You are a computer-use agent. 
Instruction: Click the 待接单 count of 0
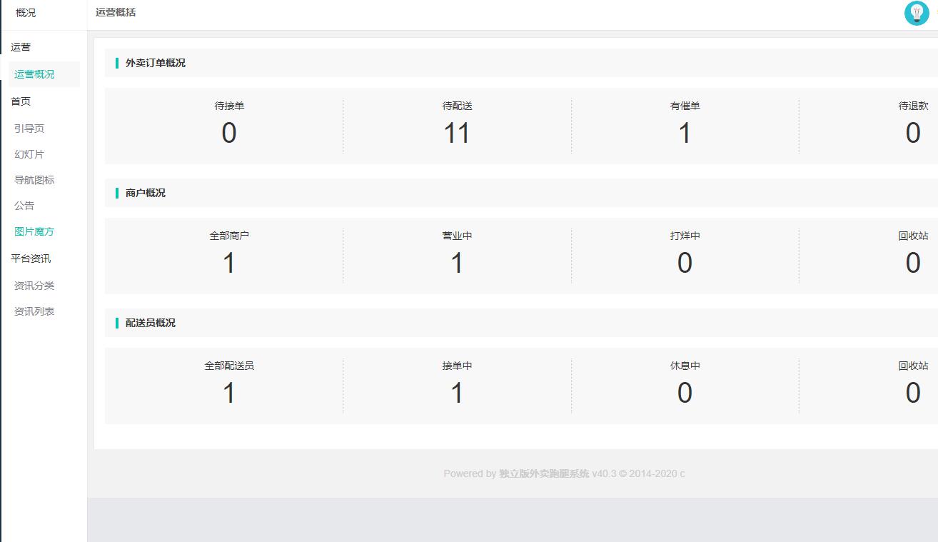[229, 134]
